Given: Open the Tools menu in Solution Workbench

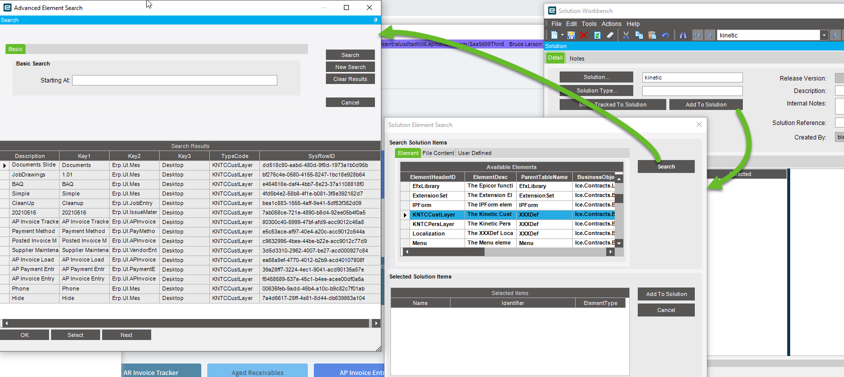Looking at the screenshot, I should (x=589, y=23).
